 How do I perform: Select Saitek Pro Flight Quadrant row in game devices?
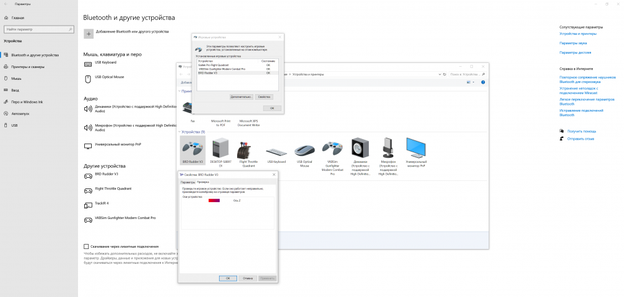tap(238, 65)
